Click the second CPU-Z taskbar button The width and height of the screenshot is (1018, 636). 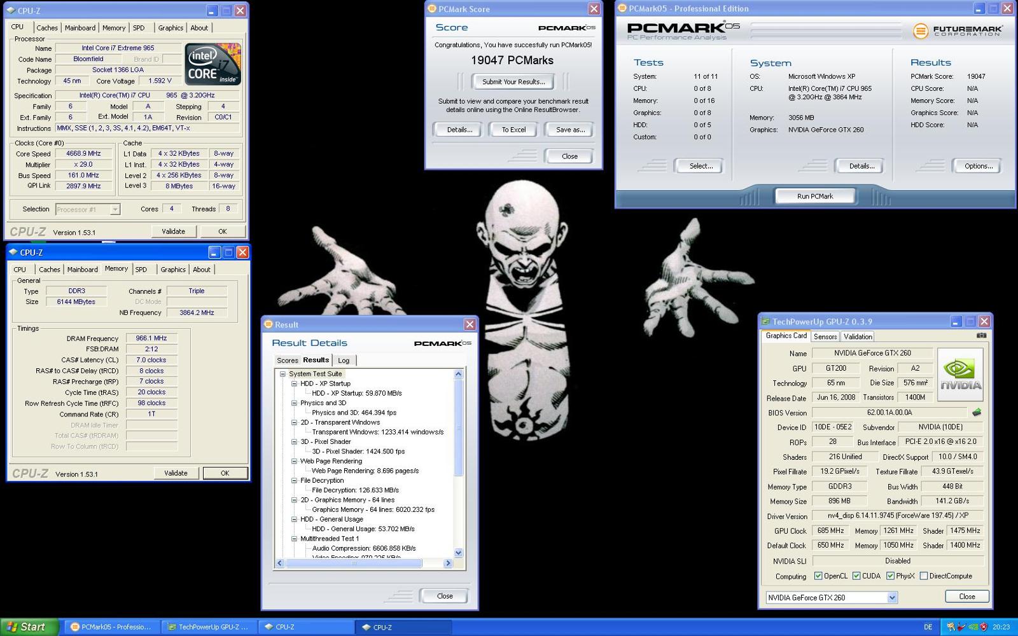[x=403, y=627]
